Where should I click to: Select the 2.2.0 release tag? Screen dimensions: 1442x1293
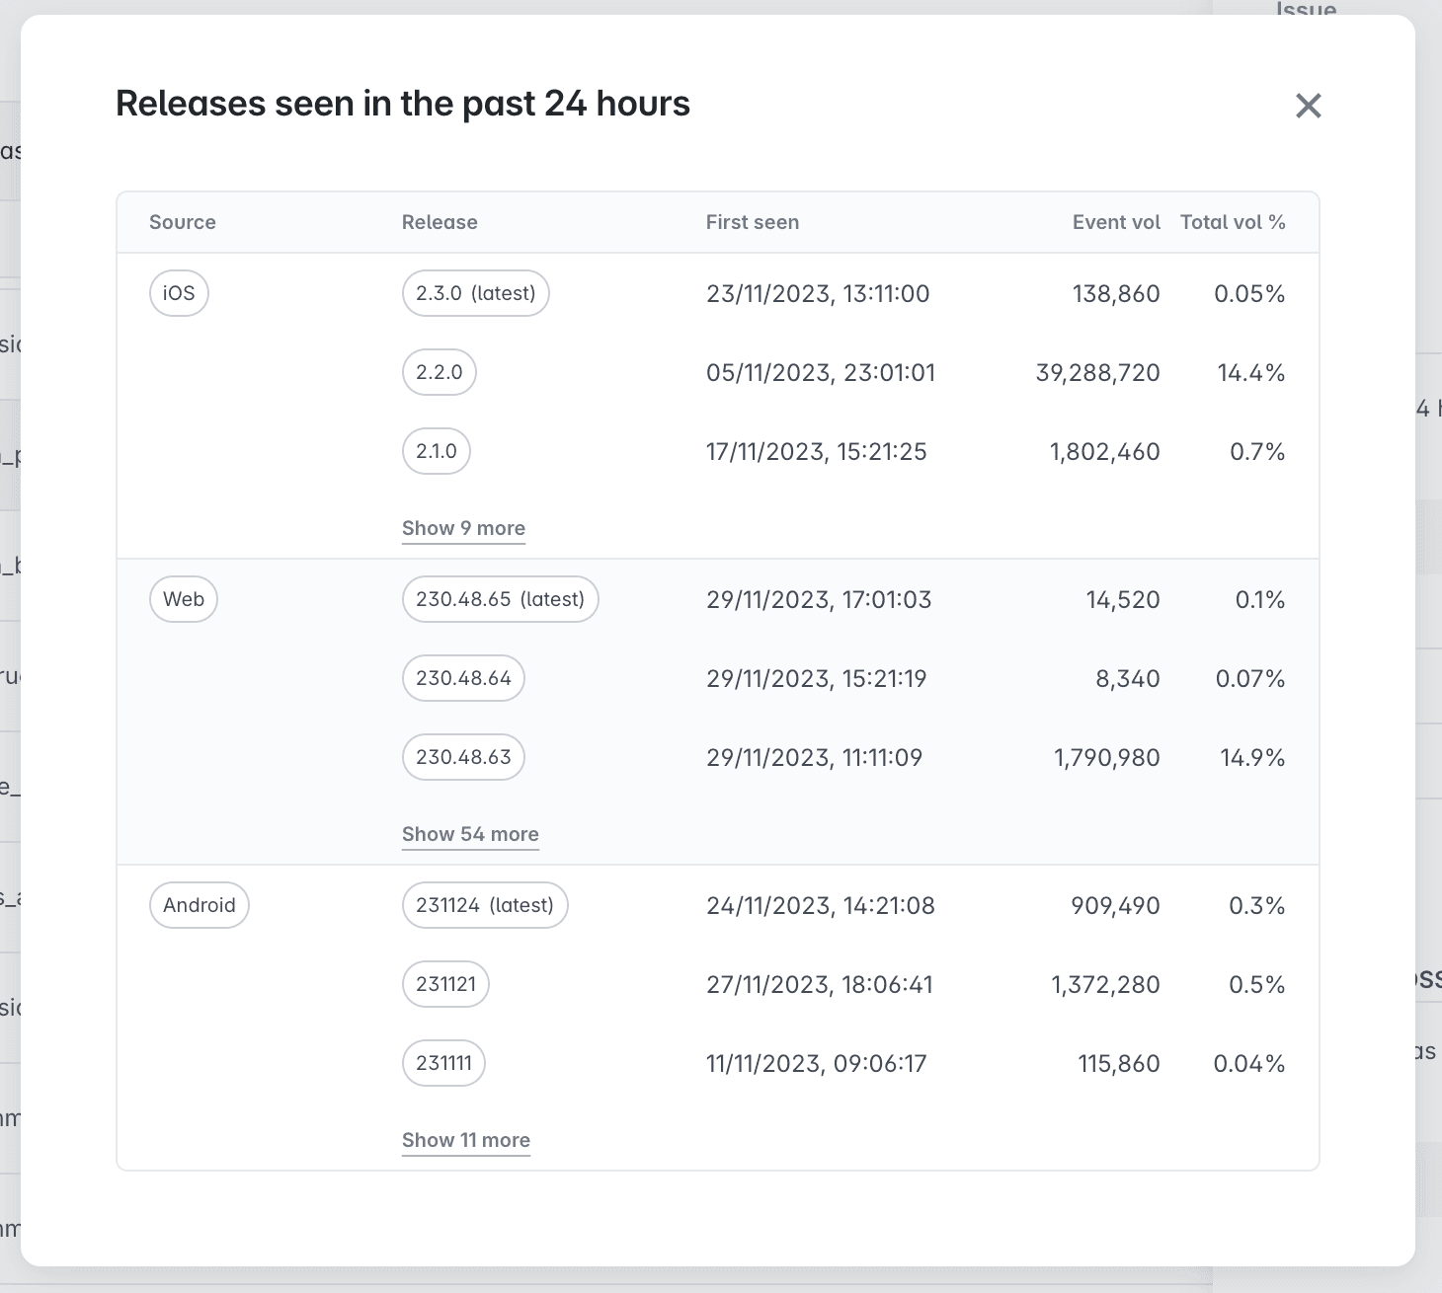439,372
